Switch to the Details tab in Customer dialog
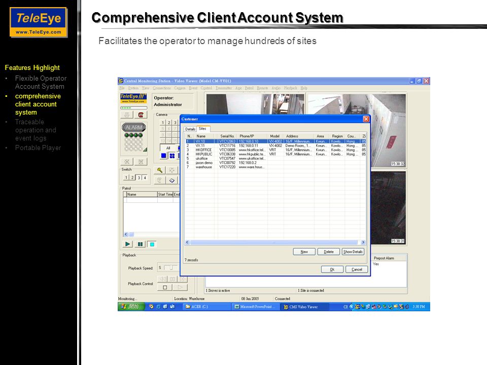This screenshot has width=487, height=365. click(x=190, y=129)
